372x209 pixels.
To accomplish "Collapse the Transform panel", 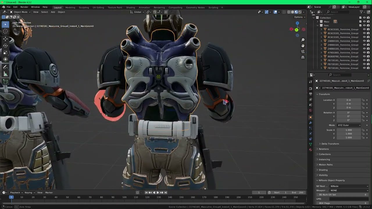I will (x=324, y=94).
